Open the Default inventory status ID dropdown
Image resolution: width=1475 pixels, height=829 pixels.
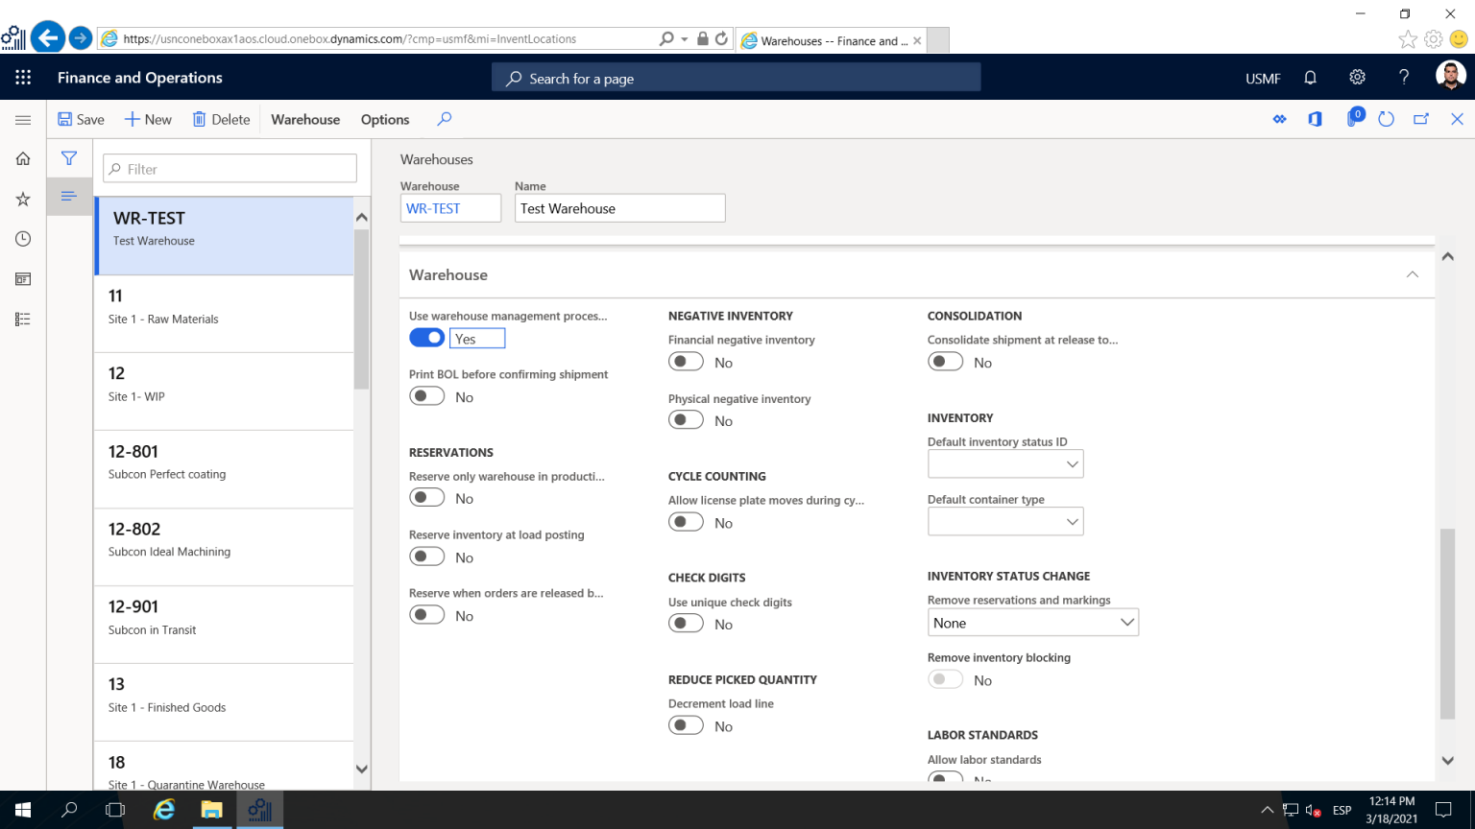pos(1074,463)
